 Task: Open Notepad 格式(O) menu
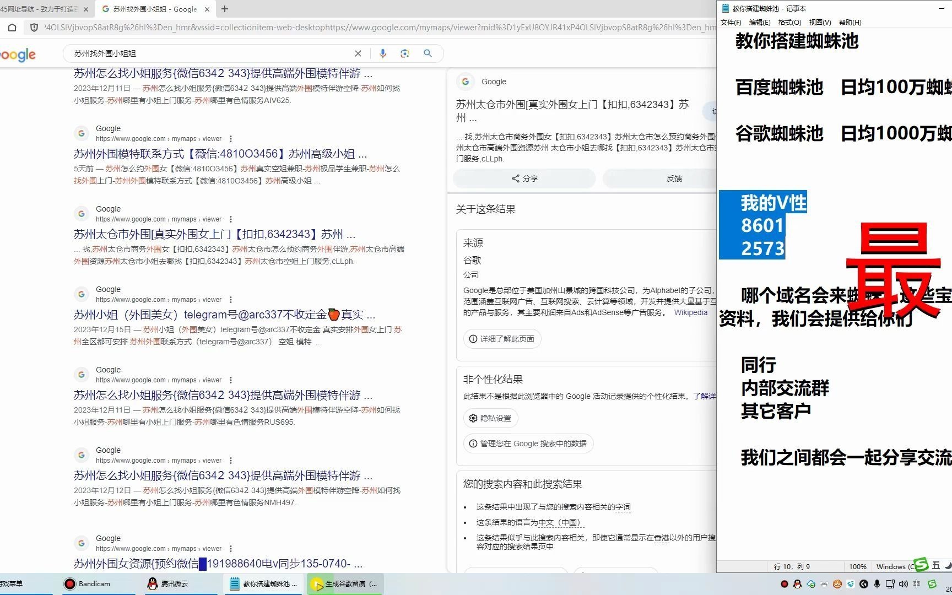pyautogui.click(x=789, y=23)
